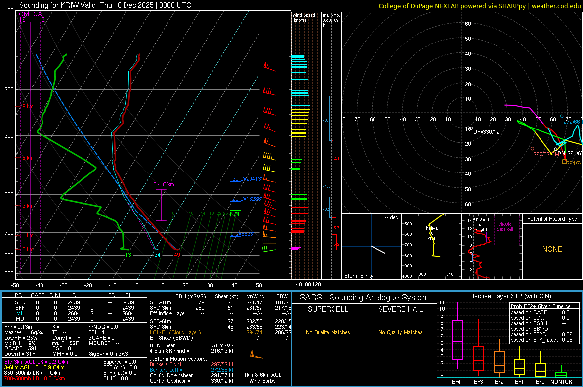This screenshot has height=387, width=583.
Task: Click the 'TEI = 4' value
Action: click(x=97, y=332)
